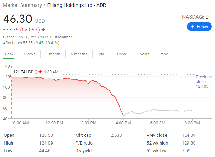Select the ytd range tab
This screenshot has height=157, width=215.
(x=102, y=54)
